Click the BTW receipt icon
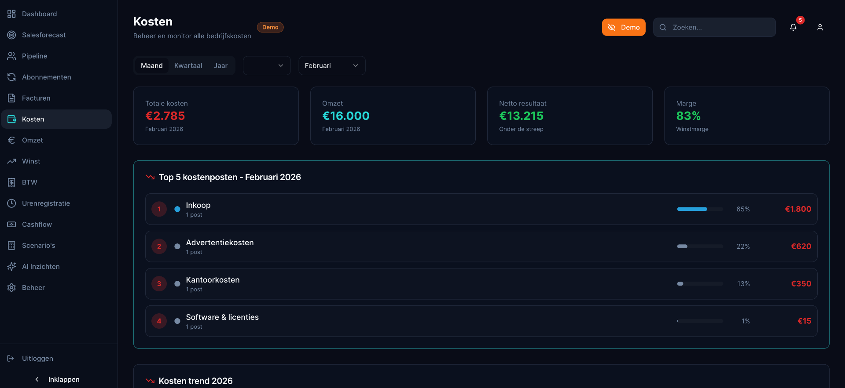Screen dimensions: 845x388 click(11, 182)
